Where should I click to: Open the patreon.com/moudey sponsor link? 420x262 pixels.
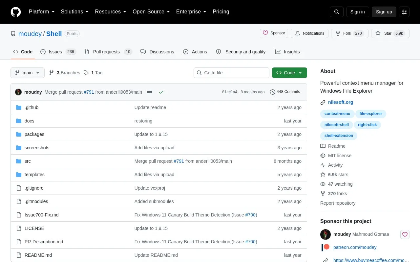click(x=355, y=247)
